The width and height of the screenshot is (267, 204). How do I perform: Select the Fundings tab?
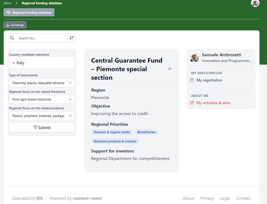15,25
